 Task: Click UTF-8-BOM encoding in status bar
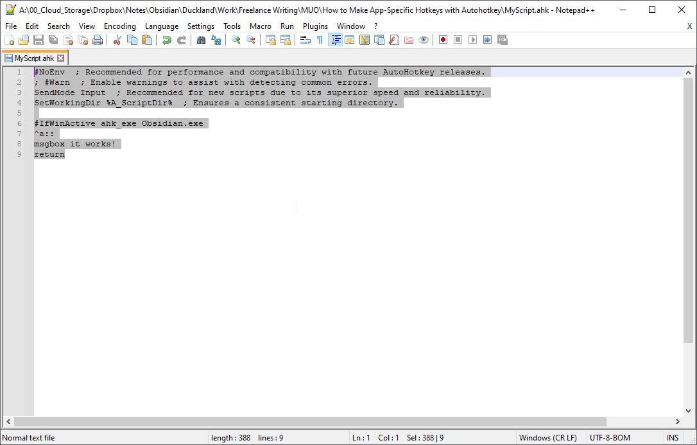point(610,438)
